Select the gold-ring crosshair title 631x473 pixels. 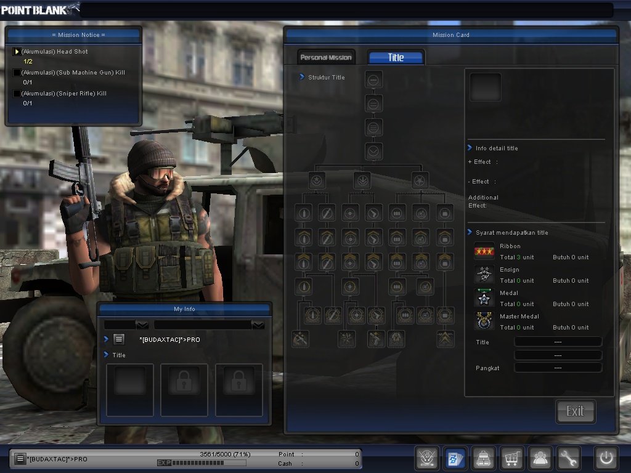[350, 287]
